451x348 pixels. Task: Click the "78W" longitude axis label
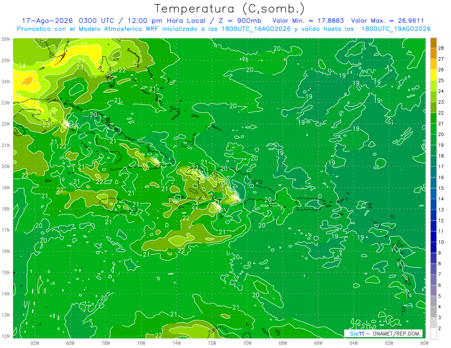click(106, 343)
